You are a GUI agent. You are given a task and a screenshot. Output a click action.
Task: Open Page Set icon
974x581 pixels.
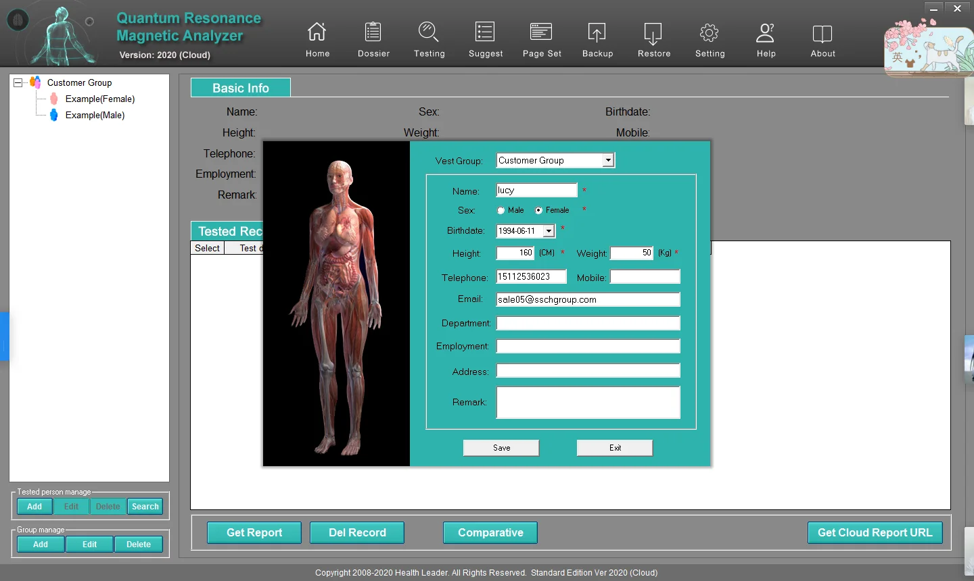541,32
